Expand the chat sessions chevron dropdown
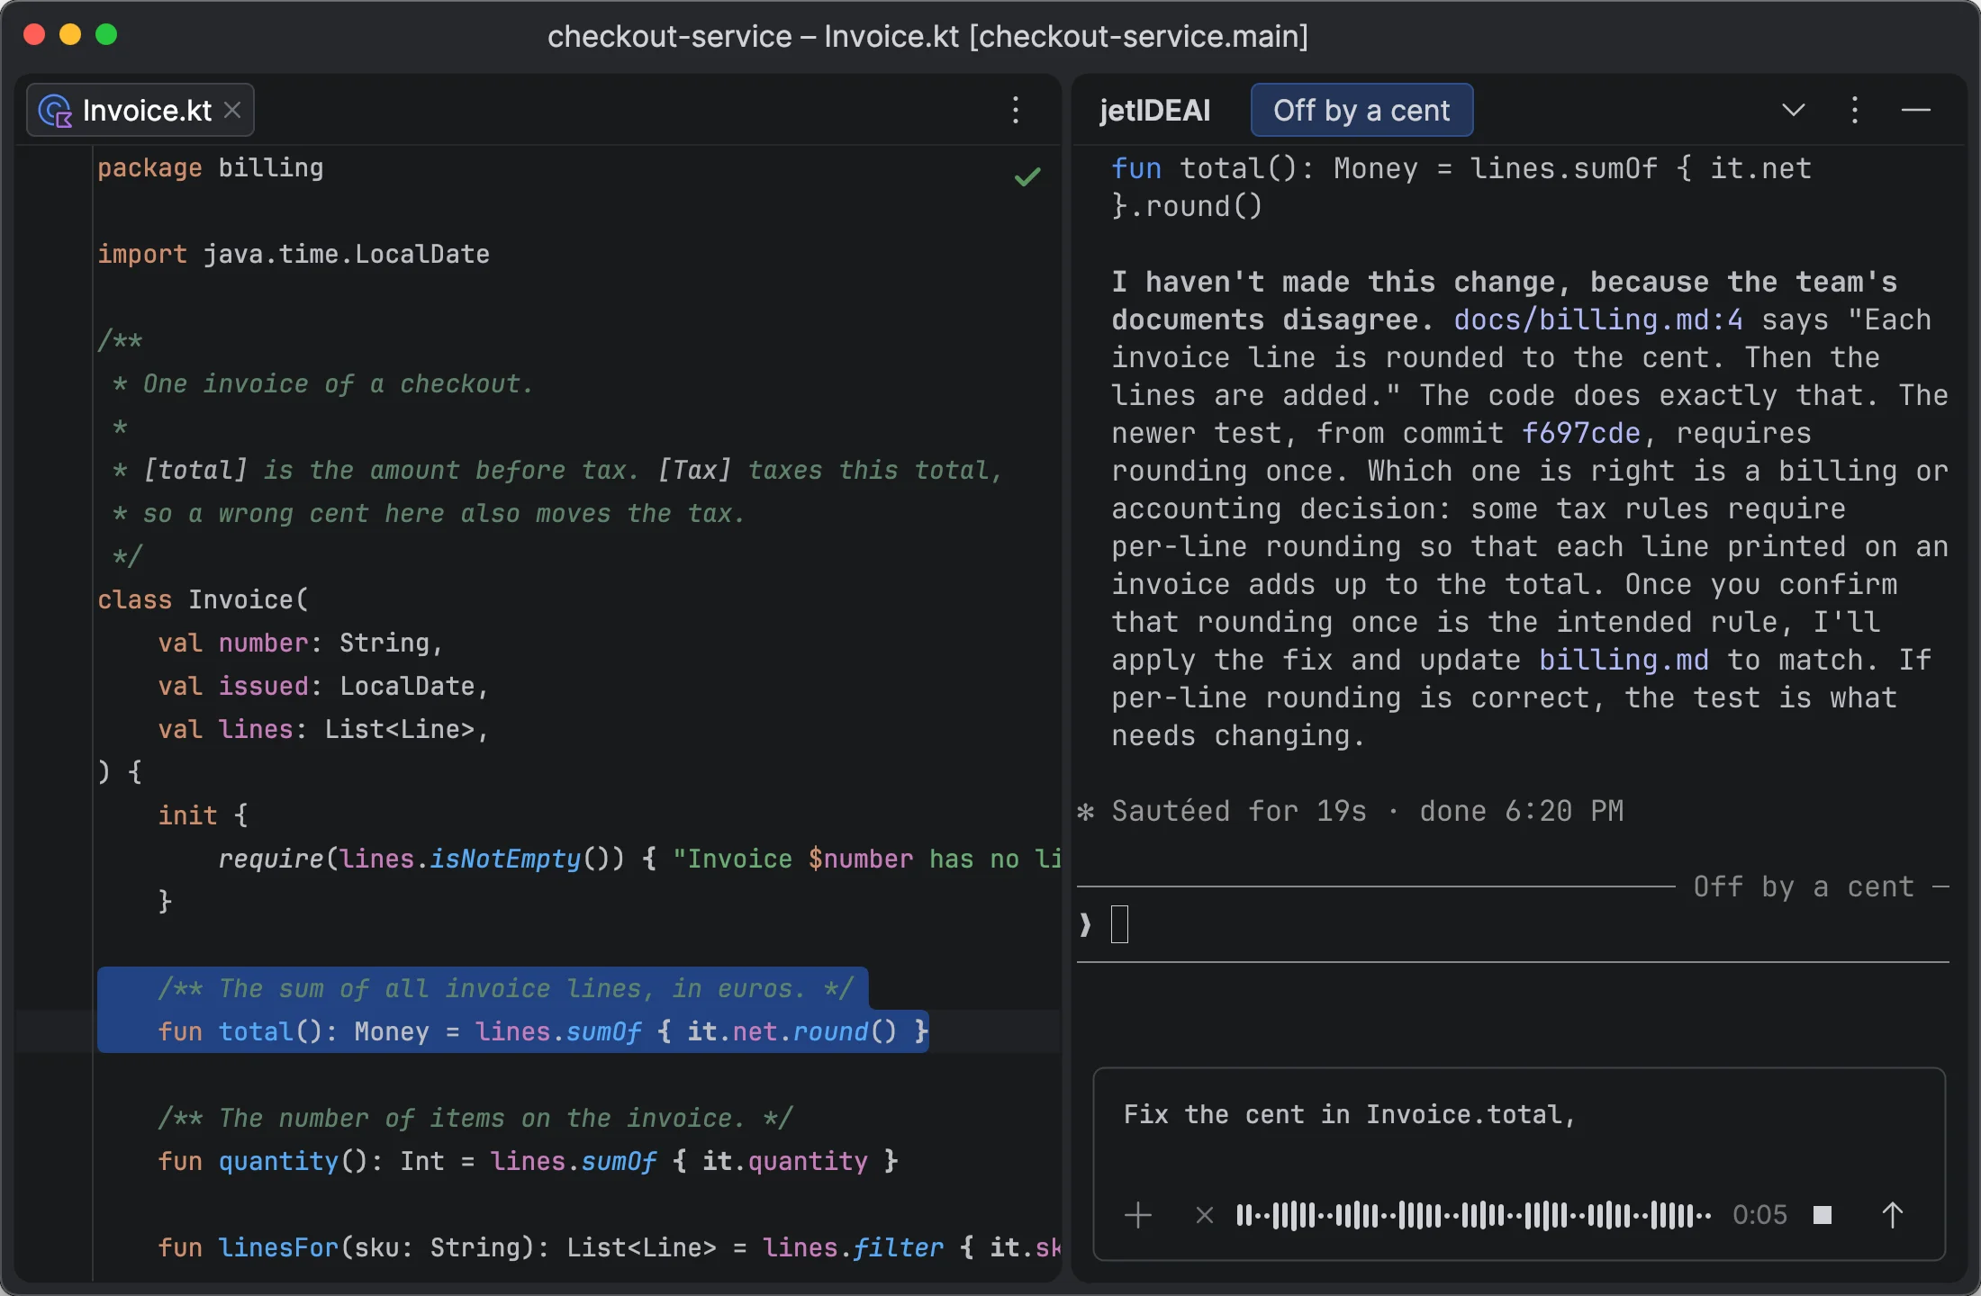 1794,110
